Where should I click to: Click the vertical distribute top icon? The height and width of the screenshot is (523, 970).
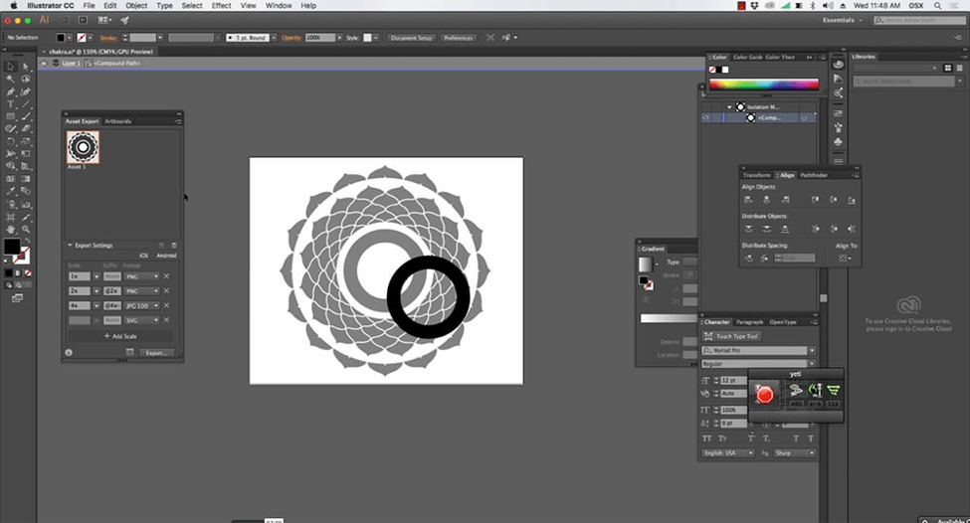(748, 229)
